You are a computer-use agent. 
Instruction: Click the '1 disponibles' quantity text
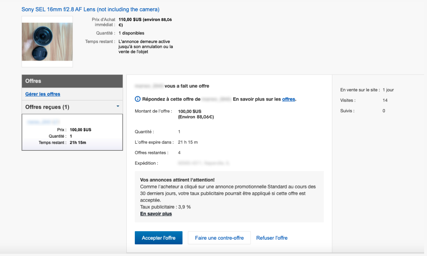point(131,33)
